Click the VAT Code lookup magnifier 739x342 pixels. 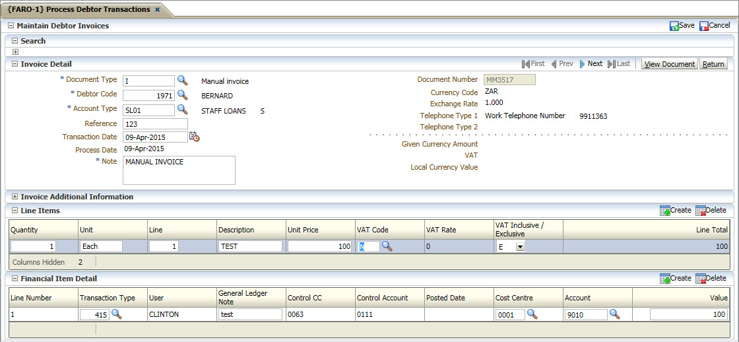[387, 246]
